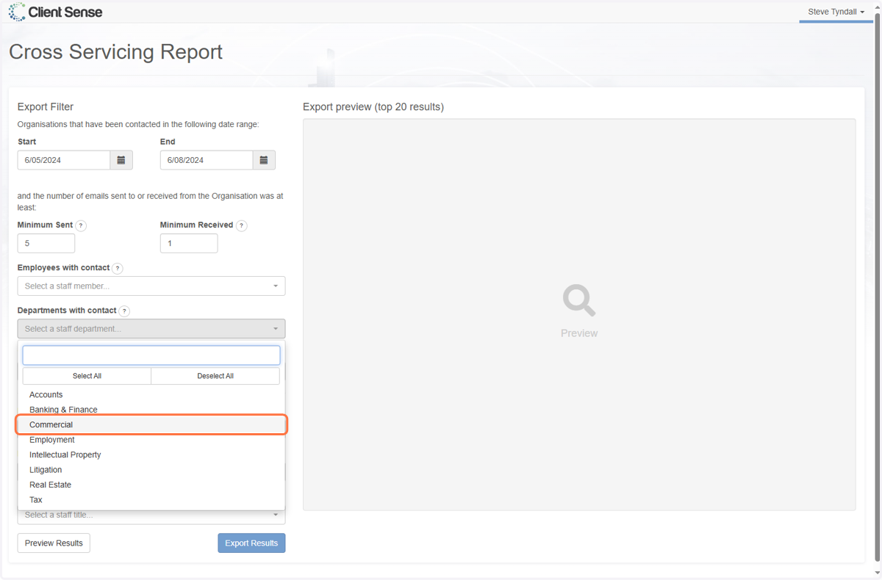Screen dimensions: 882x580
Task: Click the End date field
Action: pyautogui.click(x=207, y=160)
